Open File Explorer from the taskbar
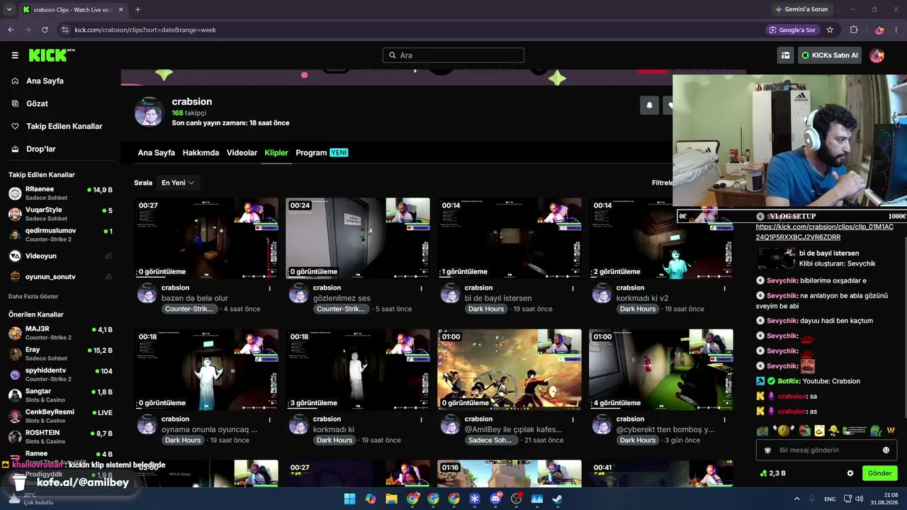907x510 pixels. point(391,499)
